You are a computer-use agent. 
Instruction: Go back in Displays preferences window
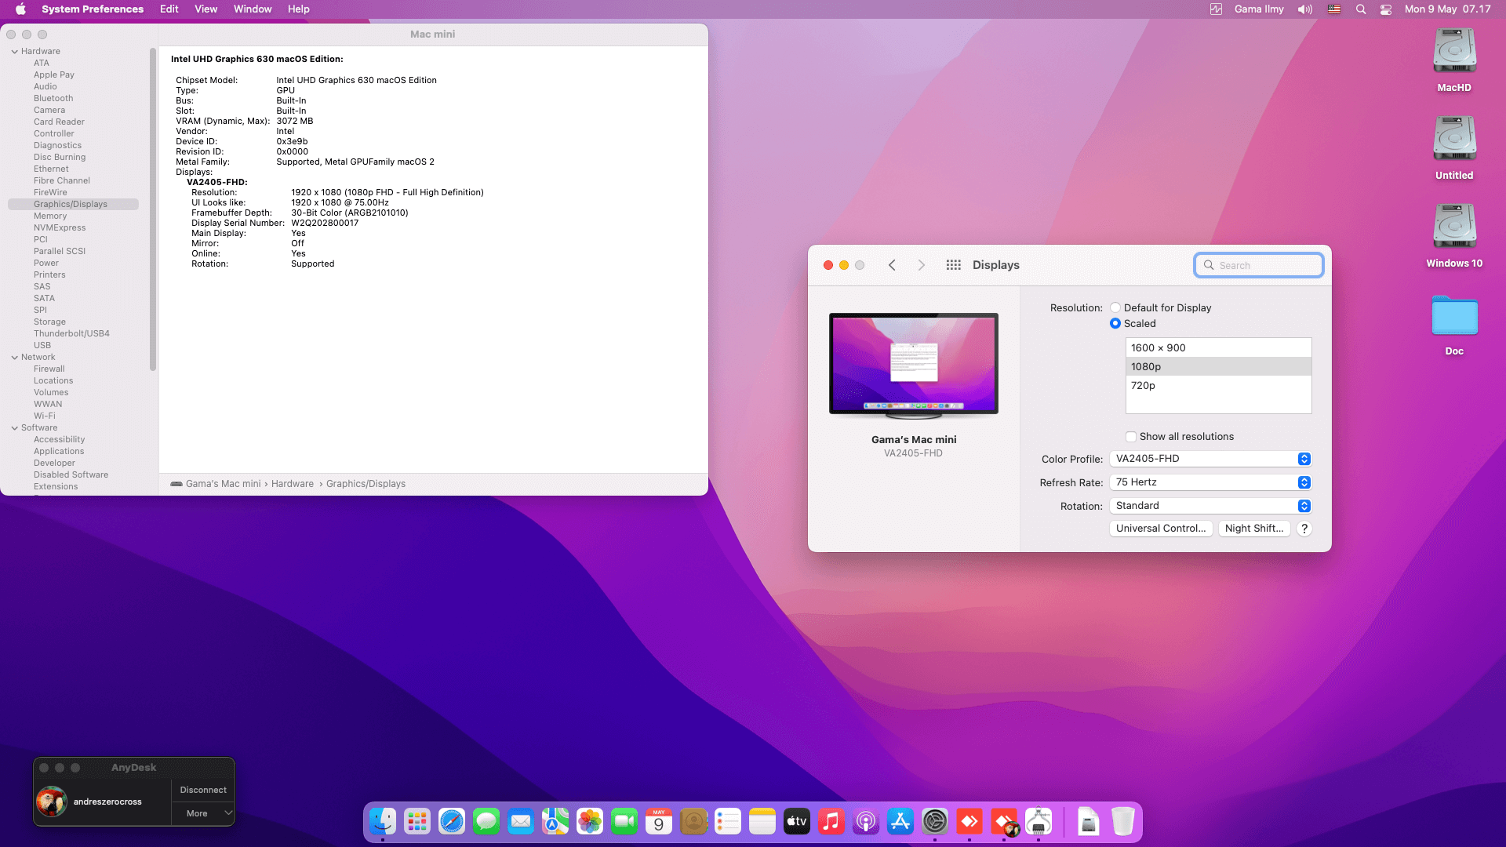click(892, 265)
